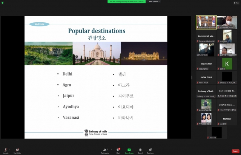Leave the meeting with the red button
This screenshot has width=241, height=155.
tap(235, 151)
